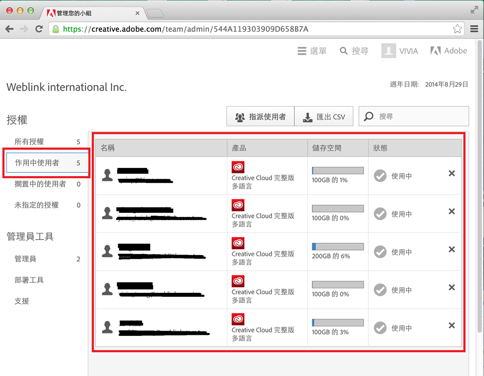Open 支援 in the sidebar

[22, 301]
